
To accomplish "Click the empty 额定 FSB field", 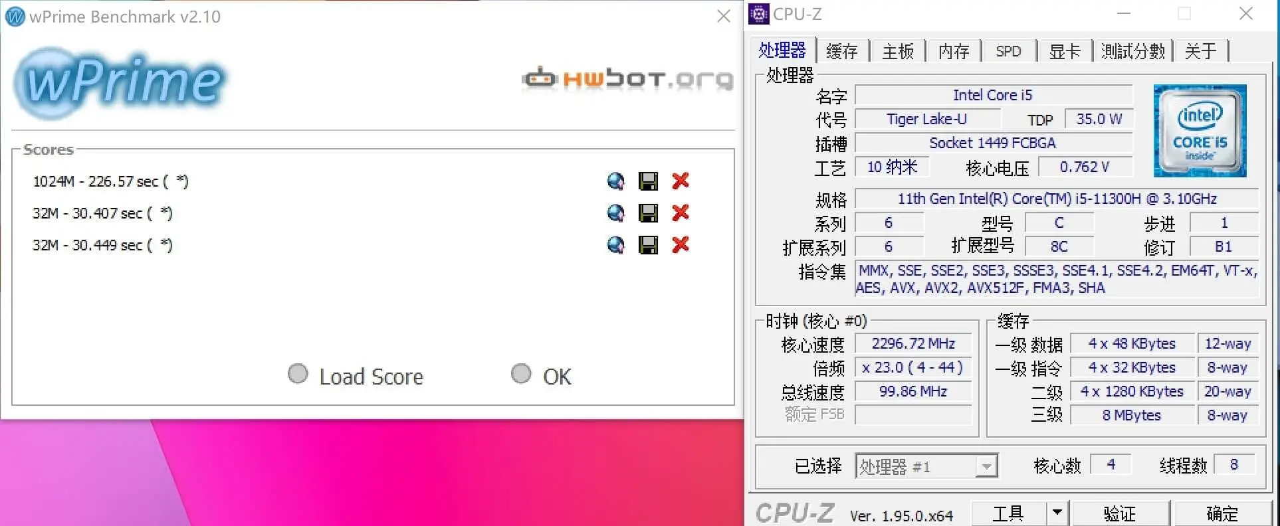I will 913,415.
